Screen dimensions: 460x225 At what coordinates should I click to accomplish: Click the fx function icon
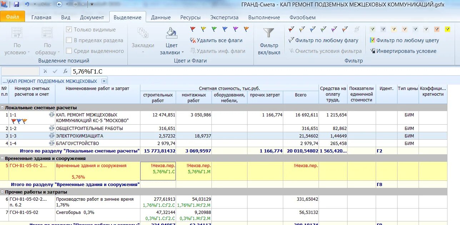coord(65,71)
